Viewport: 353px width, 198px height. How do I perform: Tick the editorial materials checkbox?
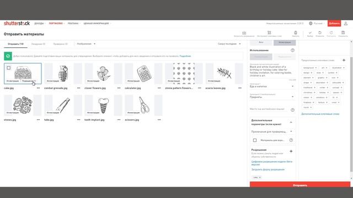tap(255, 140)
